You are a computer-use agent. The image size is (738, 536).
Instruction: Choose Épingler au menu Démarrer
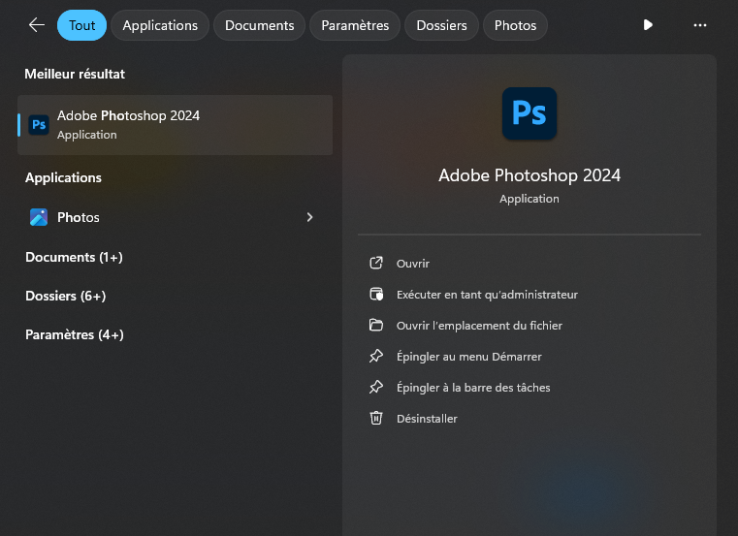[468, 357]
